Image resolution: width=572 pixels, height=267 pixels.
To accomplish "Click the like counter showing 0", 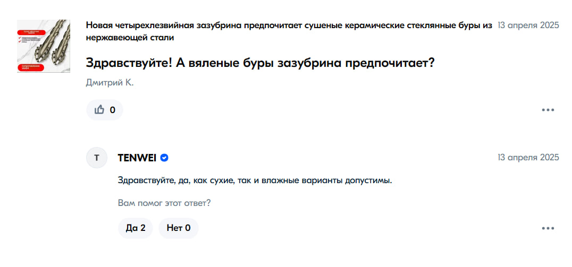I will point(112,110).
